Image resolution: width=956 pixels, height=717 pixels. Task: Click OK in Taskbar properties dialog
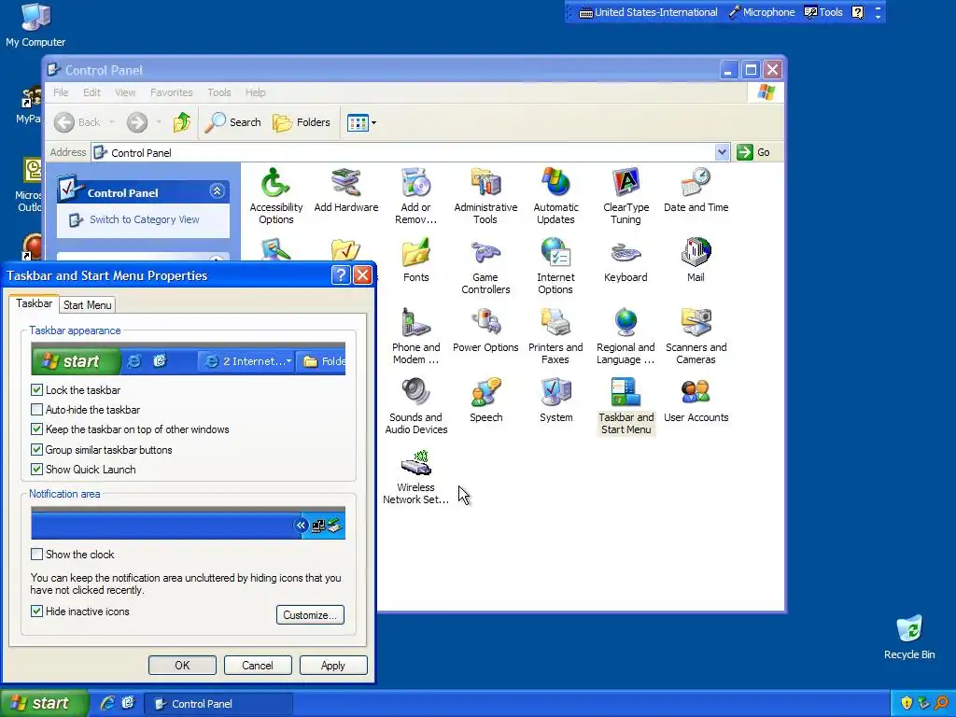(182, 665)
